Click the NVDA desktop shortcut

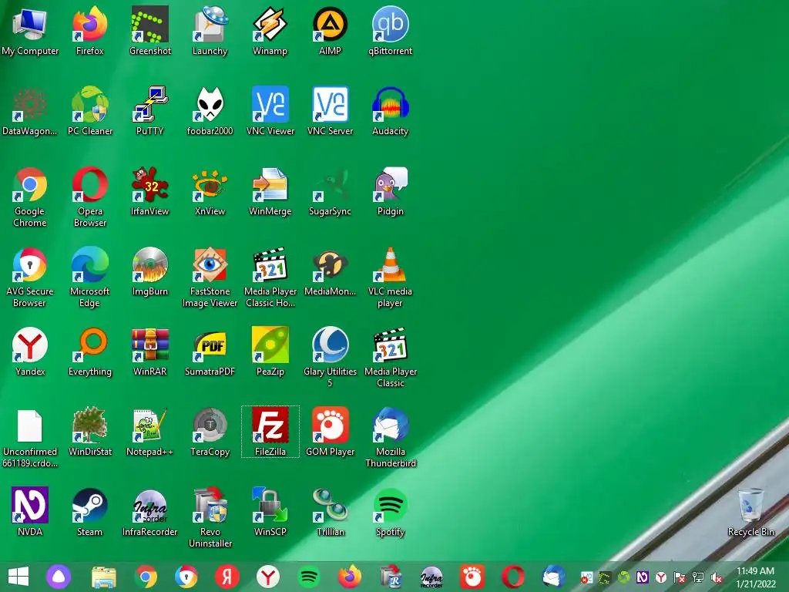coord(30,512)
